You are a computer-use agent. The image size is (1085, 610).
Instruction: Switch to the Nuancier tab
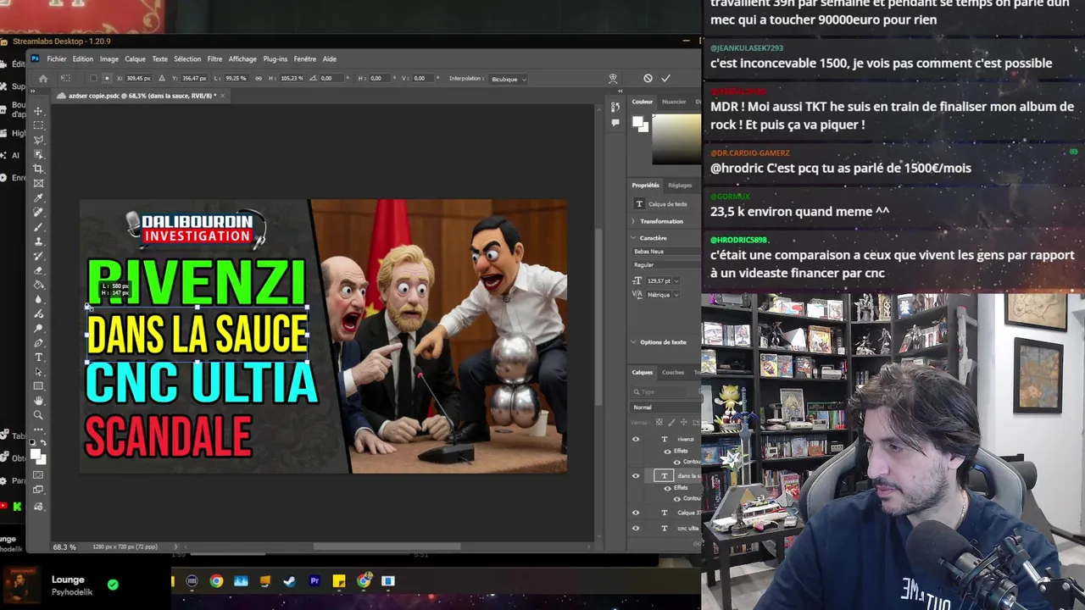pos(674,102)
